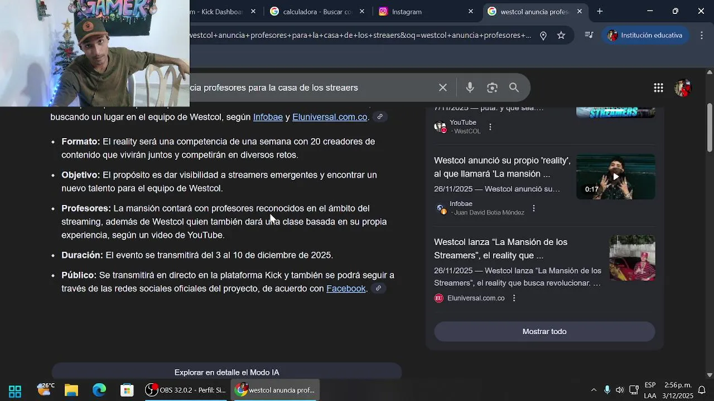Viewport: 714px width, 401px height.
Task: Clear the Google search box text
Action: coord(443,87)
